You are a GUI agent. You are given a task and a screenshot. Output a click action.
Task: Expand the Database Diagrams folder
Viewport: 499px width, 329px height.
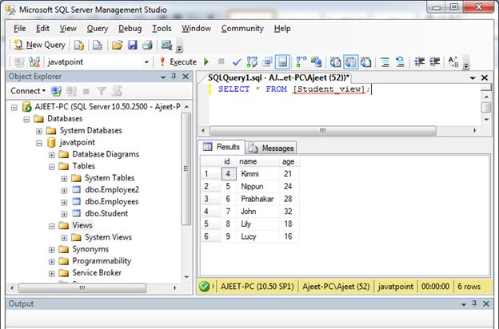(51, 155)
